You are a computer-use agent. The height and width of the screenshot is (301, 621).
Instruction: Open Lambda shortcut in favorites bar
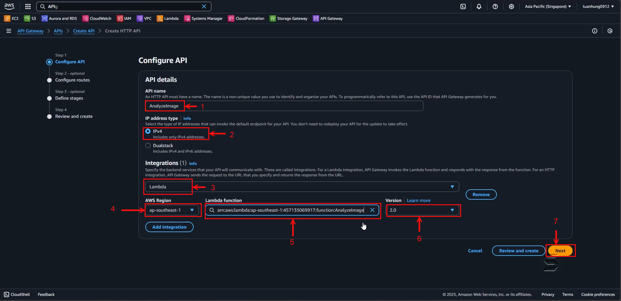pyautogui.click(x=168, y=19)
